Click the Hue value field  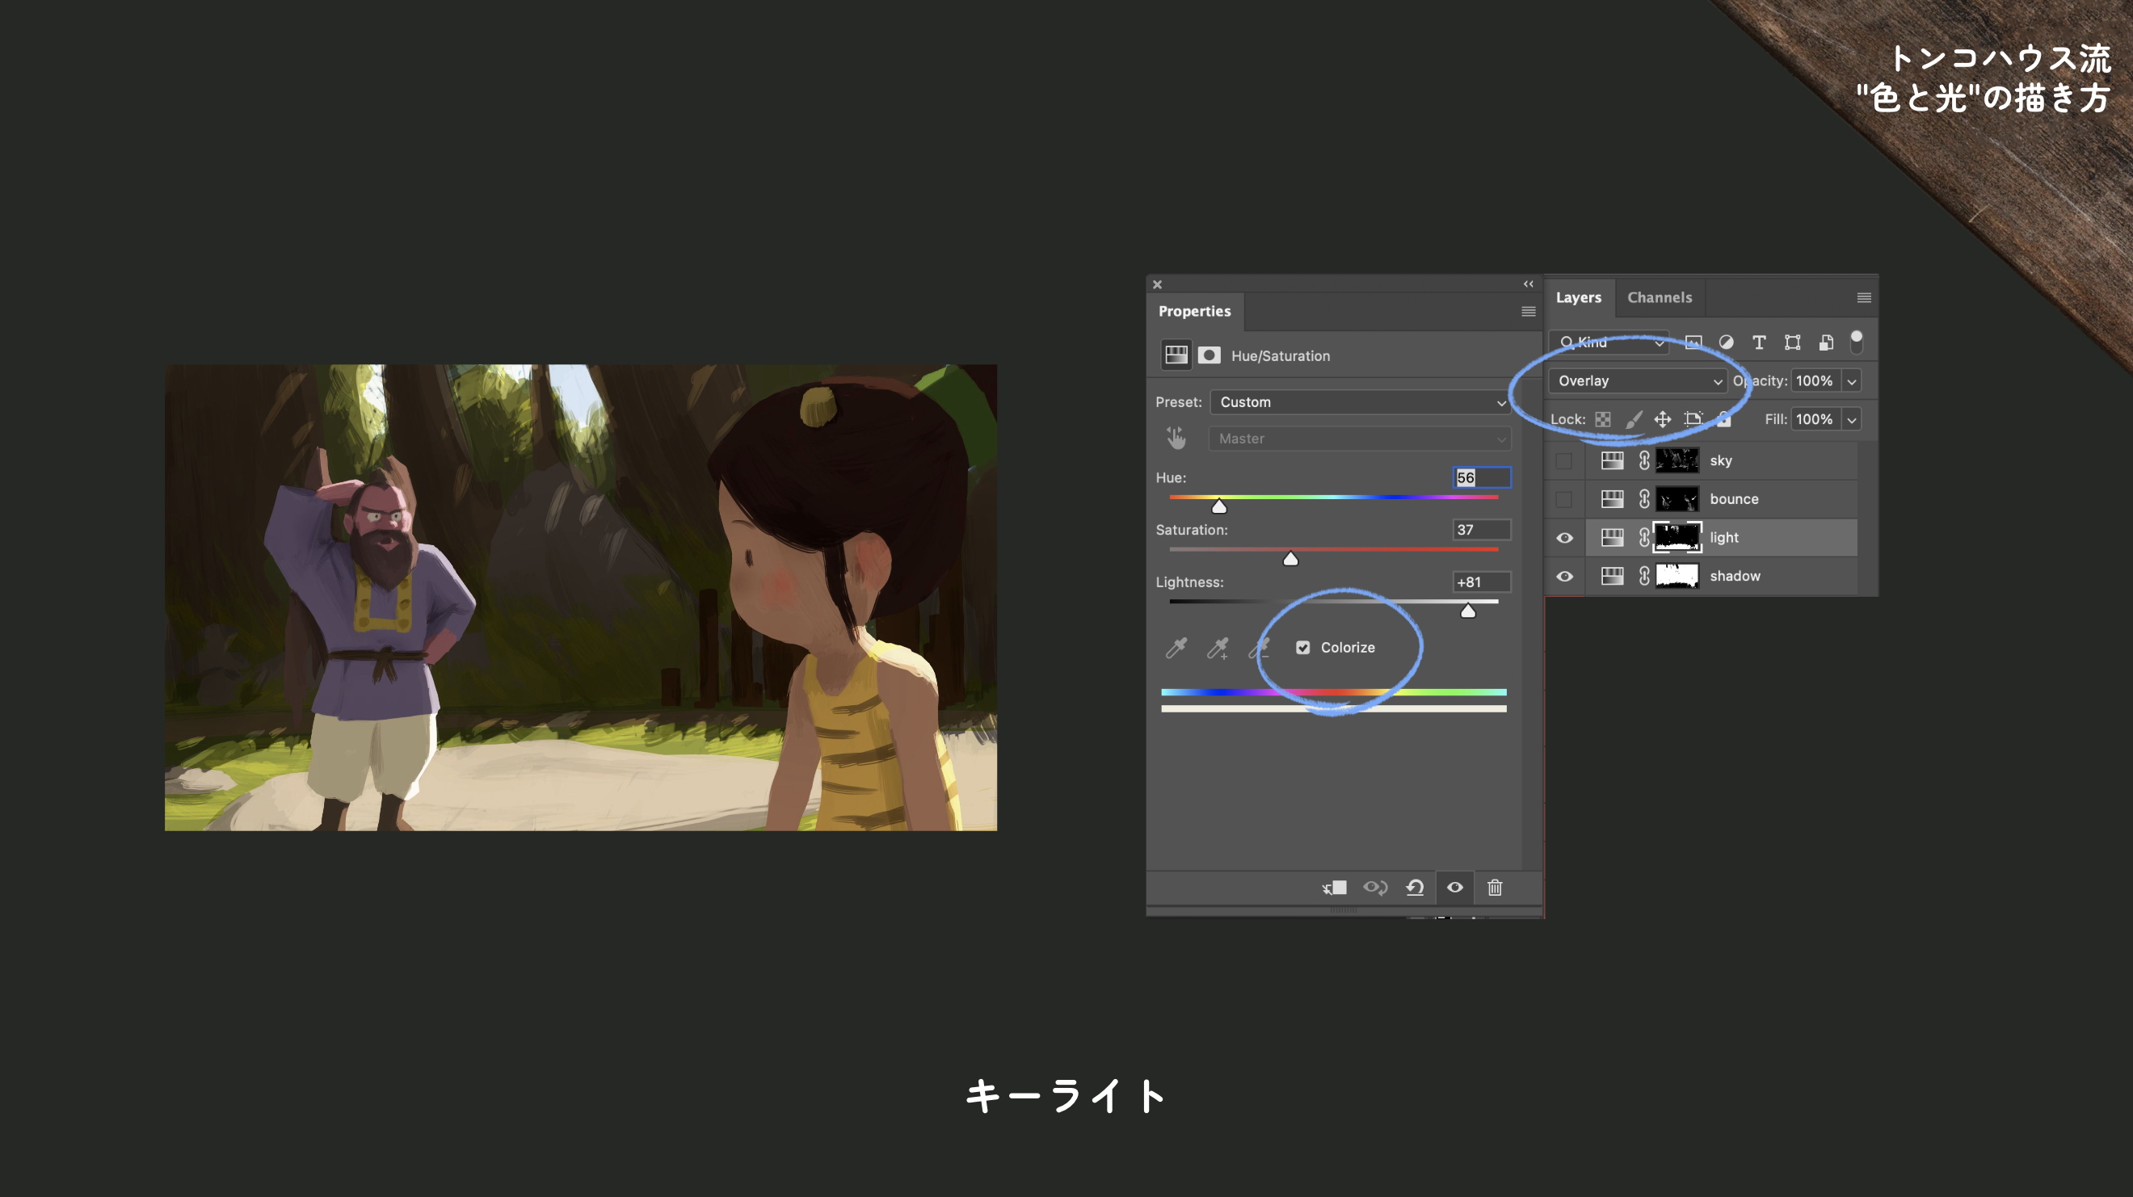(x=1481, y=477)
